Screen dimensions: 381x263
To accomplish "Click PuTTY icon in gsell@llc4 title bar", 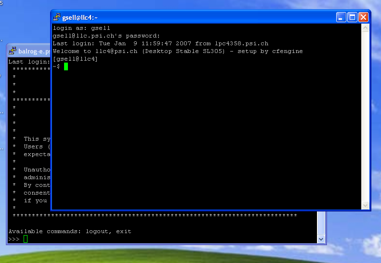I will click(x=57, y=17).
